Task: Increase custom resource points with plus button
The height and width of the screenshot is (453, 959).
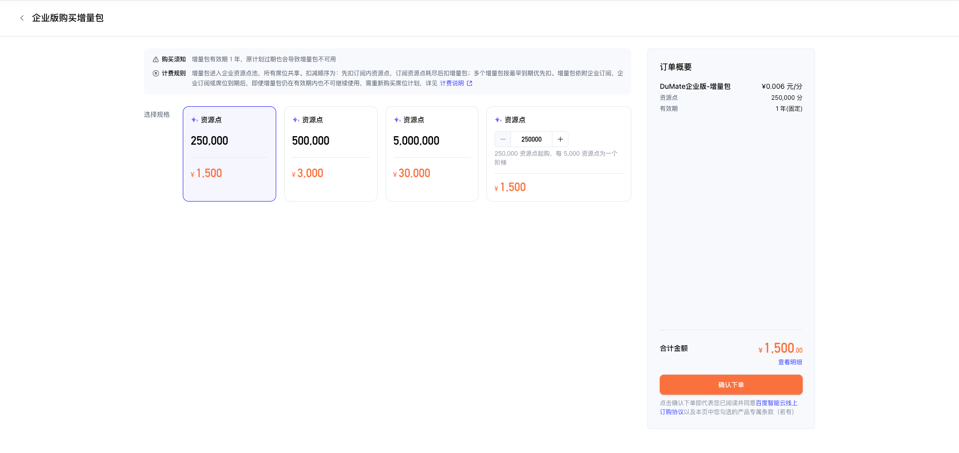Action: [560, 139]
